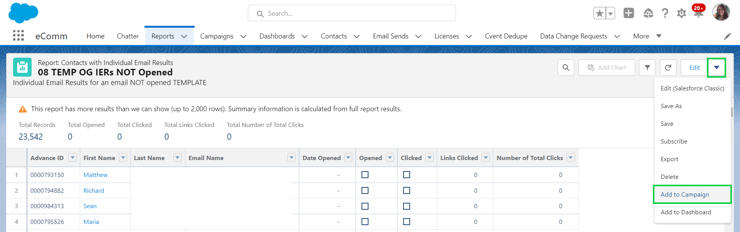Click the orange warning triangle icon
The height and width of the screenshot is (232, 740).
coord(23,109)
